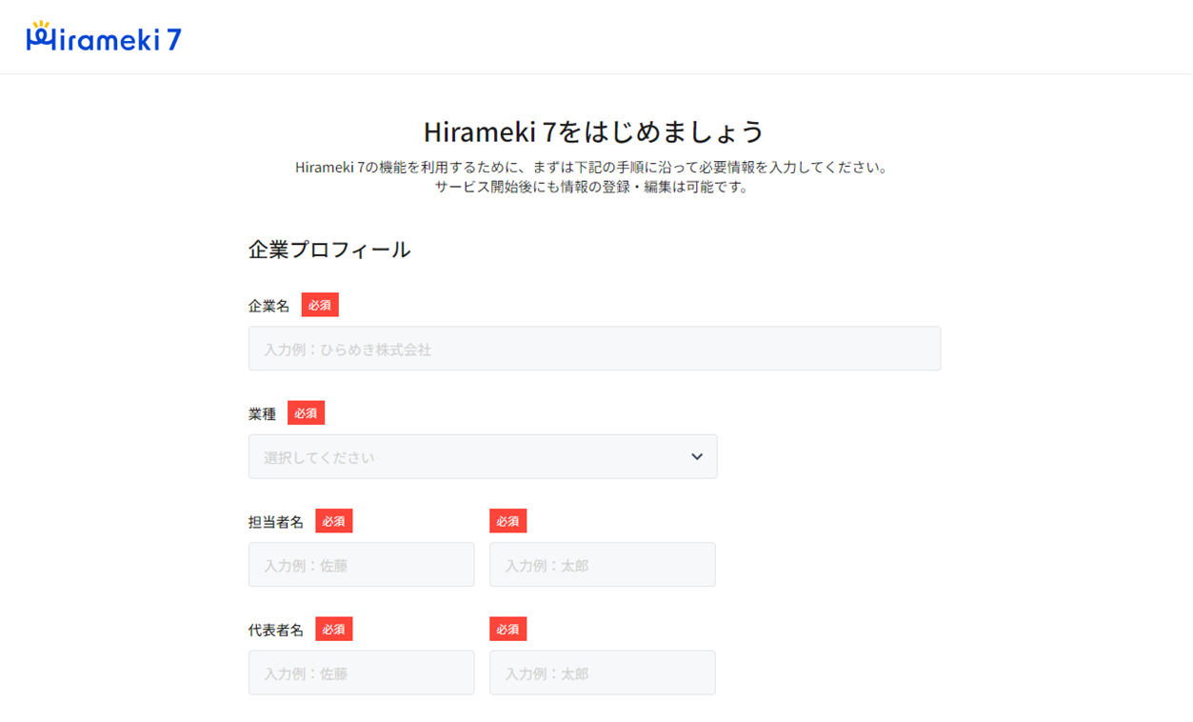The height and width of the screenshot is (722, 1193).
Task: Click the 代表者名 label
Action: 276,630
